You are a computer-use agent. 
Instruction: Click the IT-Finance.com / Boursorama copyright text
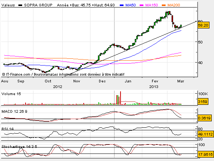click(x=27, y=74)
